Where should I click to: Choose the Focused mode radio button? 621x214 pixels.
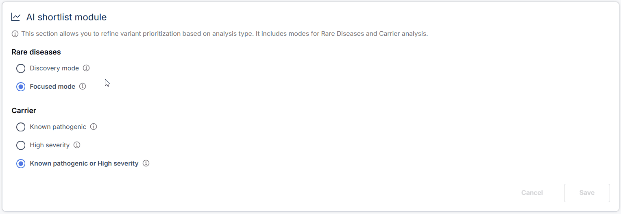(x=21, y=87)
